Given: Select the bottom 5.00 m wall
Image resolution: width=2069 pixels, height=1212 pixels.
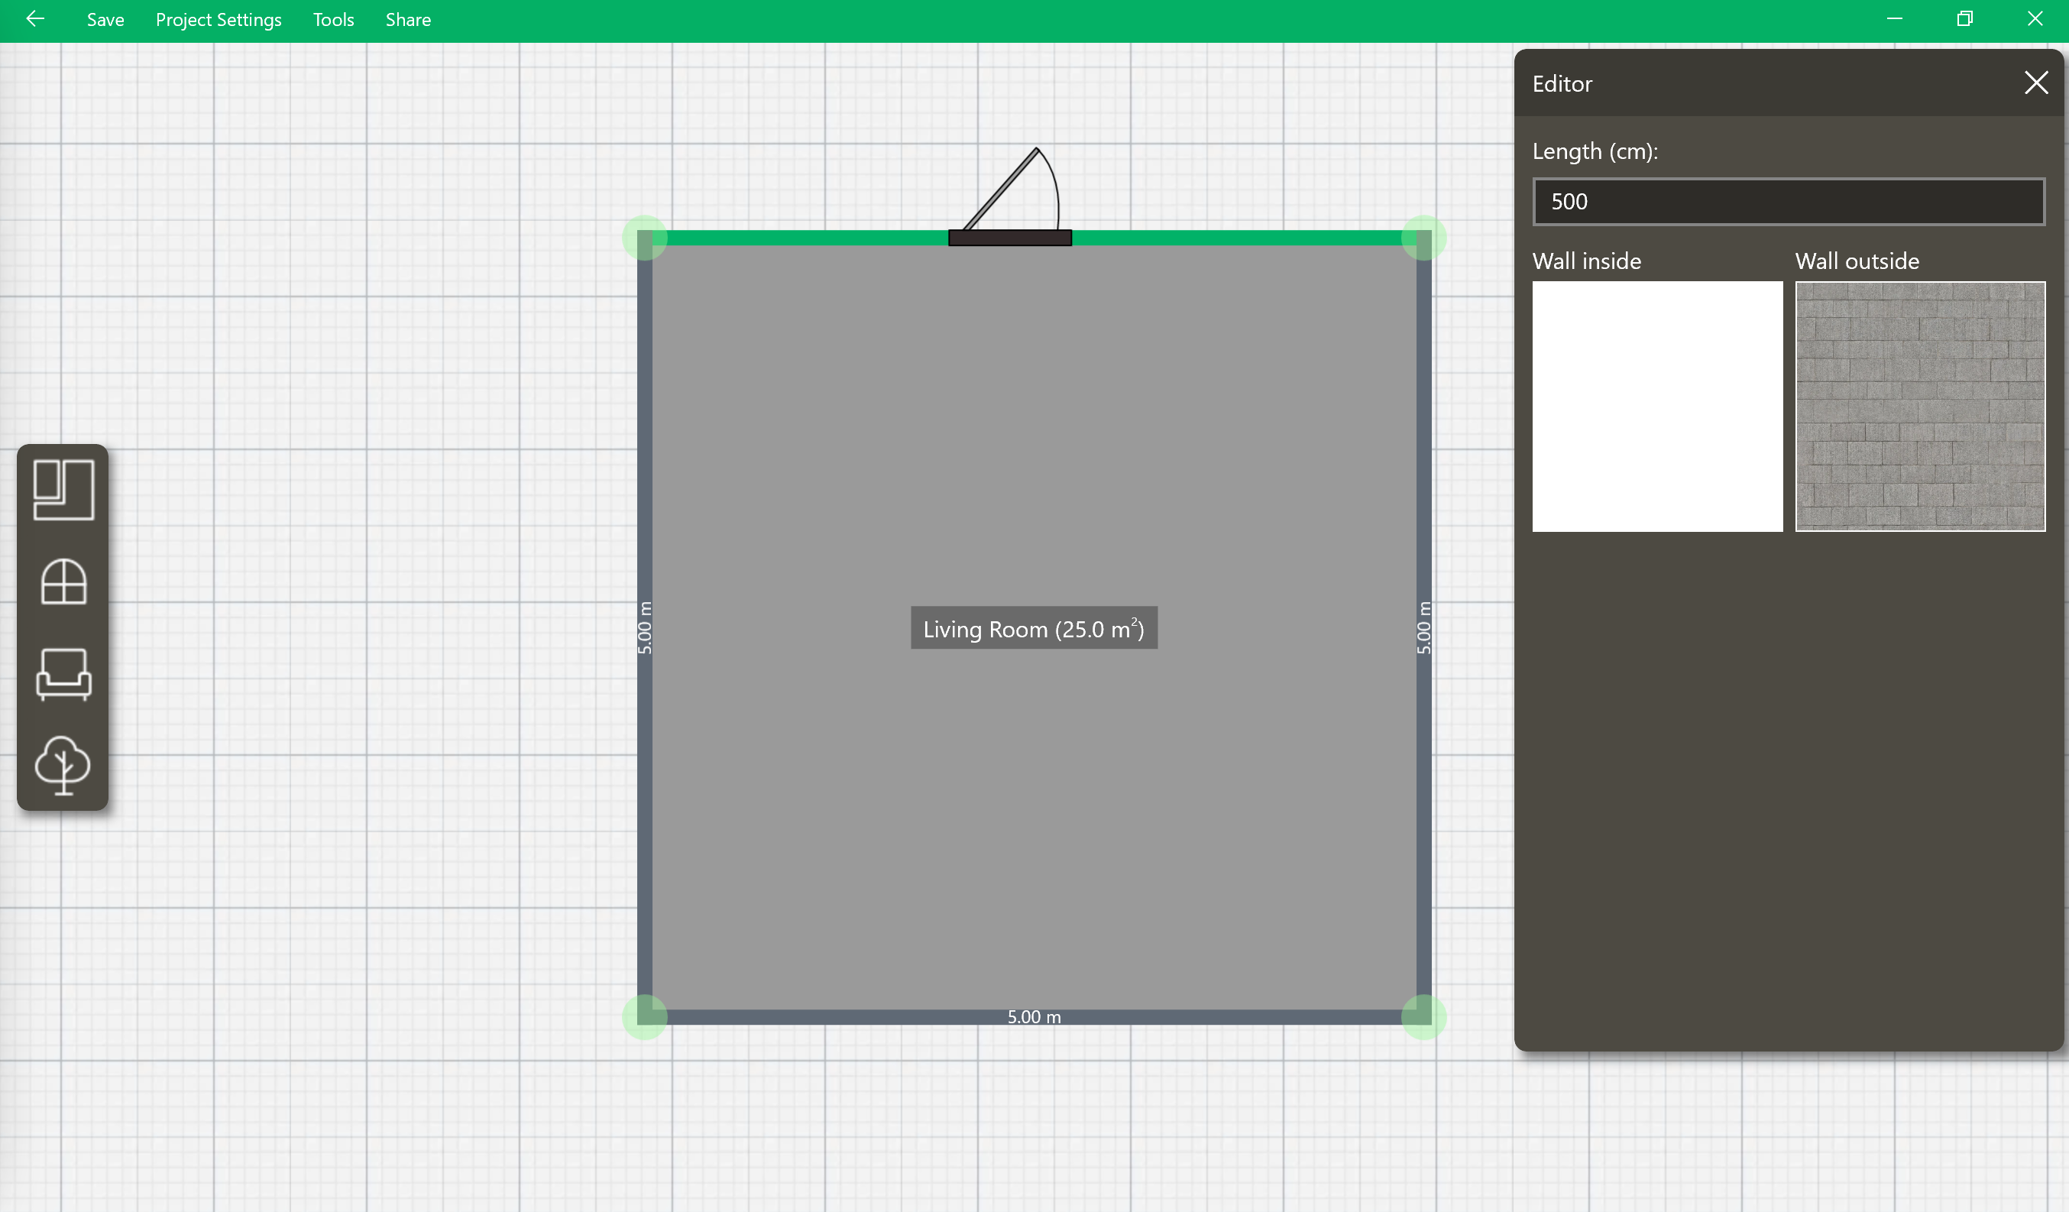Looking at the screenshot, I should 821,1017.
